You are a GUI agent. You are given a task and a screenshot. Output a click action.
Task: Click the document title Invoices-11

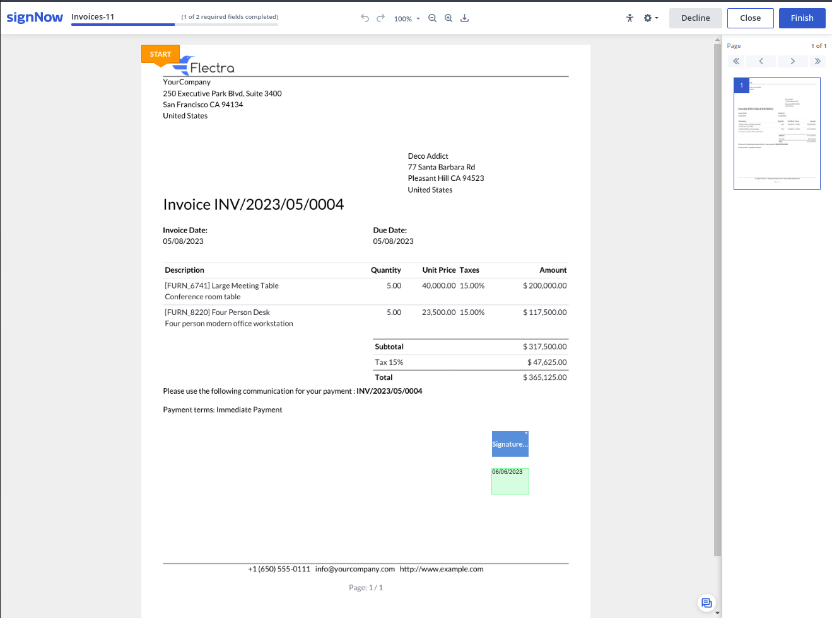click(93, 16)
